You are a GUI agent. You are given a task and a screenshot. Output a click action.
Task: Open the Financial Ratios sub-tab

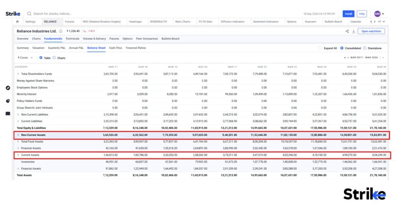(x=136, y=48)
